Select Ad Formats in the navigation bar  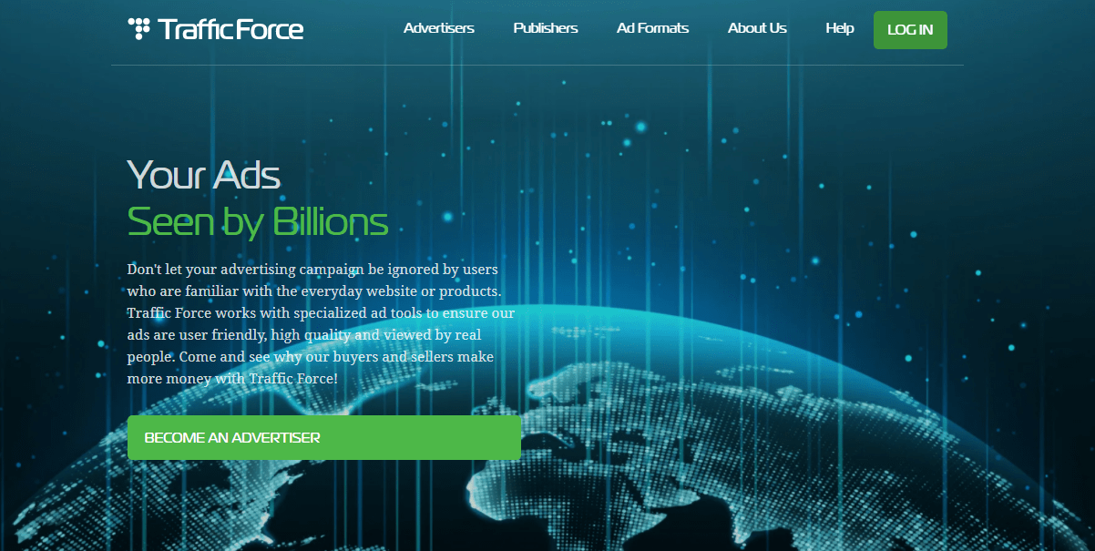click(652, 28)
